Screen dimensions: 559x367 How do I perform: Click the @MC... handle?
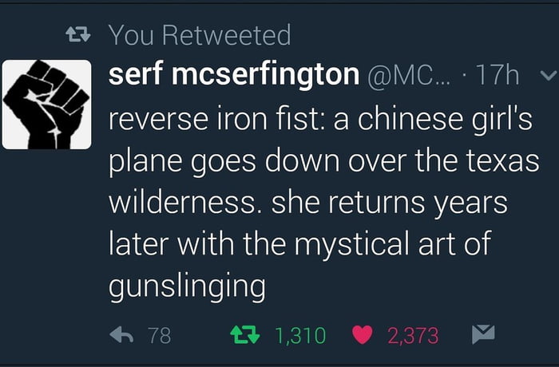[409, 75]
